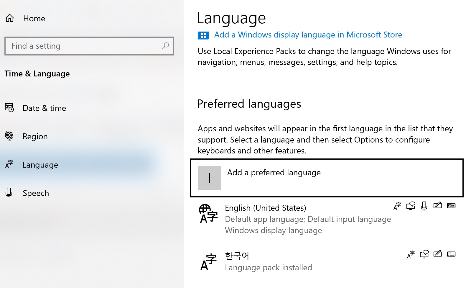Screen dimensions: 471x288
Task: Click the Home house icon
Action: tap(10, 18)
